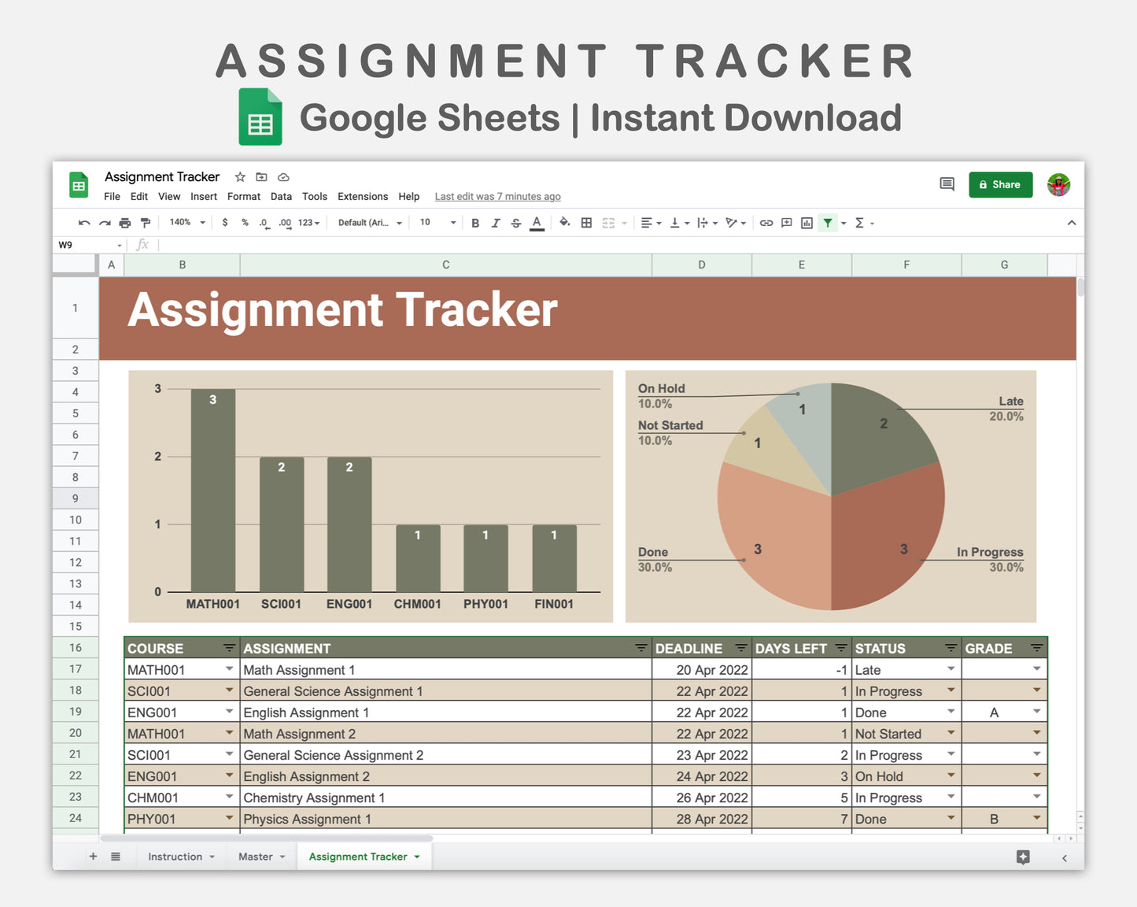Insert a comment using toolbar icon
Screen dimensions: 1137x907
[786, 223]
